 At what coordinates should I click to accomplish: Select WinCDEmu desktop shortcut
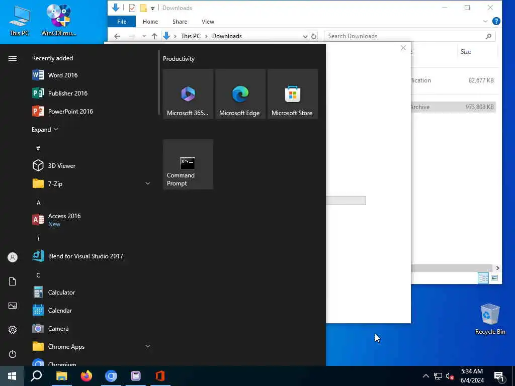point(59,20)
